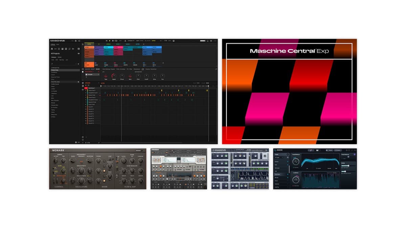Add a new group with plus icon
The image size is (406, 228).
click(x=163, y=63)
